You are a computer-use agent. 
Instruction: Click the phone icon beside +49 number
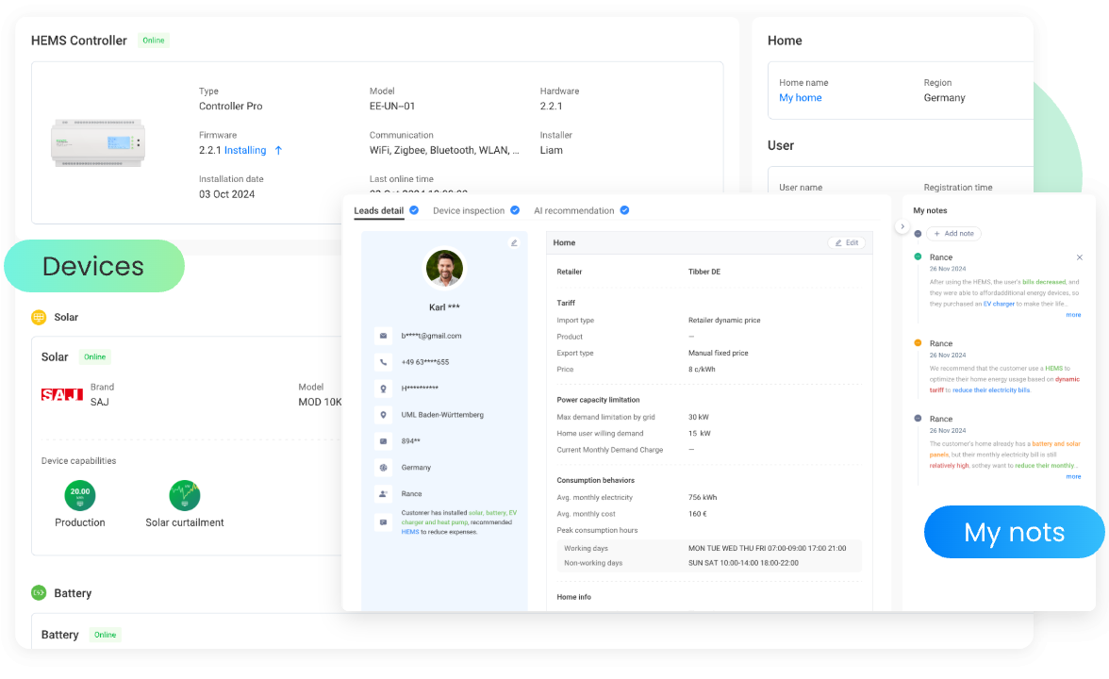[x=383, y=362]
